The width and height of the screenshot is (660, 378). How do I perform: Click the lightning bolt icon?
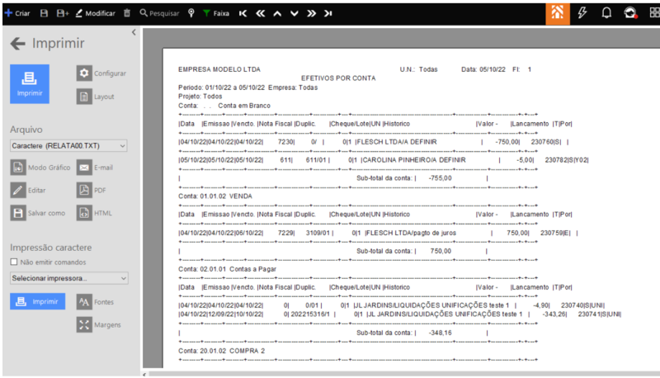pyautogui.click(x=582, y=13)
